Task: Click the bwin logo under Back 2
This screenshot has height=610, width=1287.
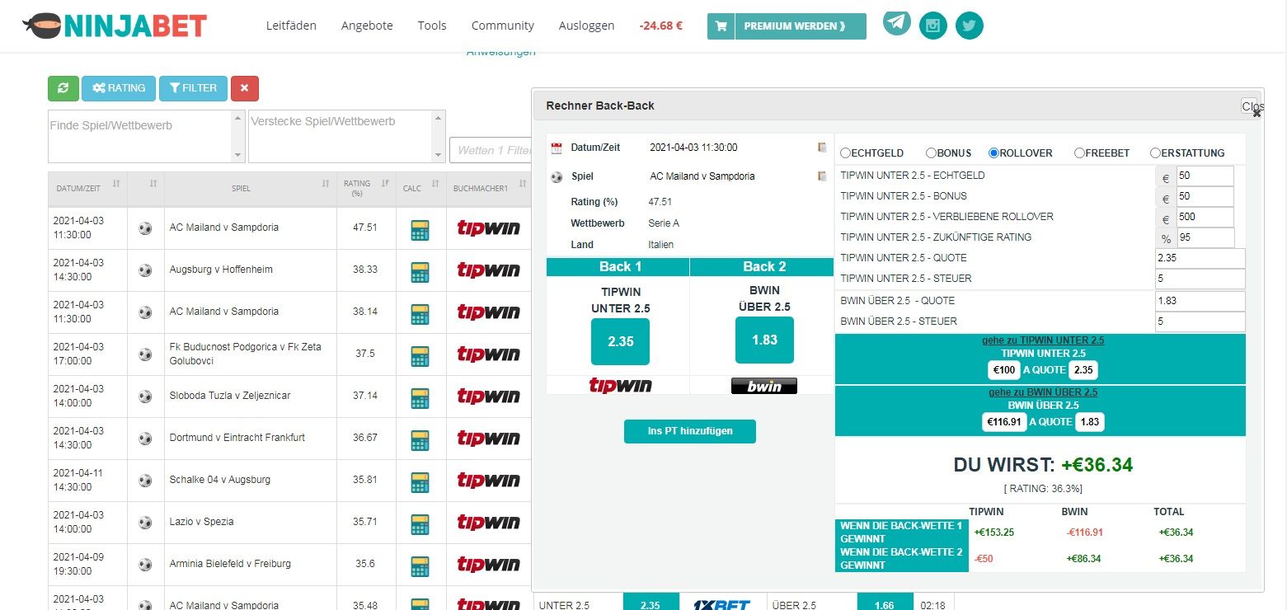Action: (x=764, y=385)
